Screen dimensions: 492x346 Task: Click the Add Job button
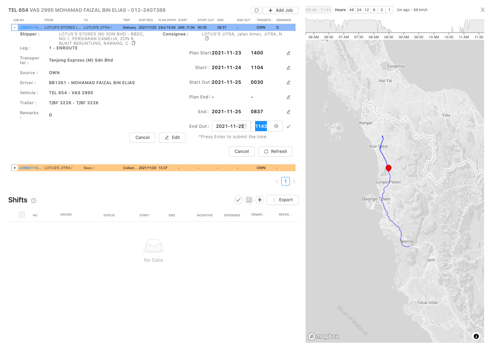(281, 10)
